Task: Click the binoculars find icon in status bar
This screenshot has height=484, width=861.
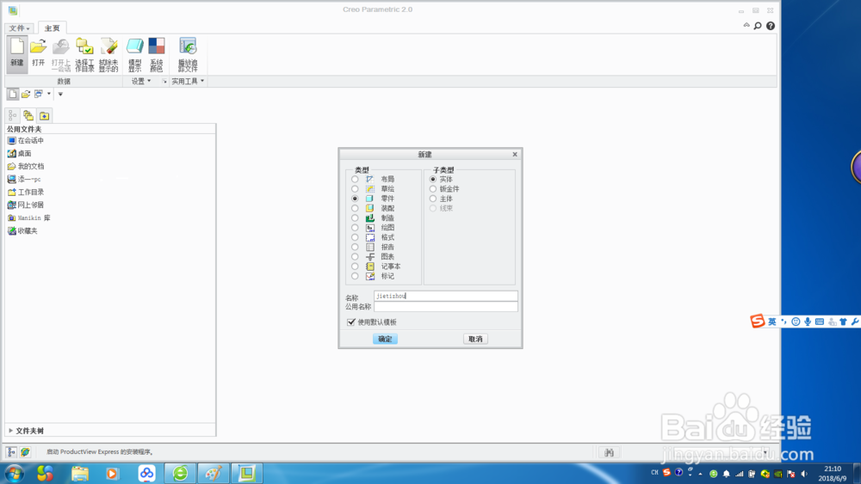Action: 609,452
